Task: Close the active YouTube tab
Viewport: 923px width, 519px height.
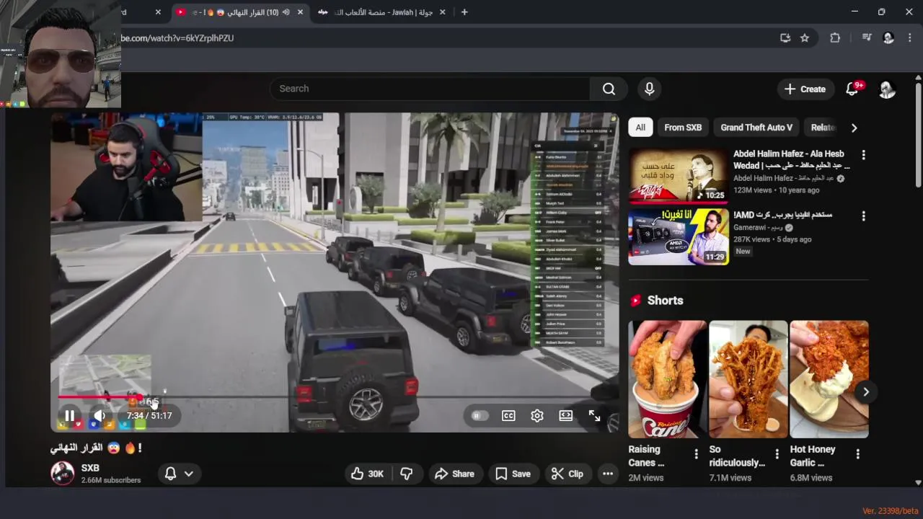Action: coord(300,12)
